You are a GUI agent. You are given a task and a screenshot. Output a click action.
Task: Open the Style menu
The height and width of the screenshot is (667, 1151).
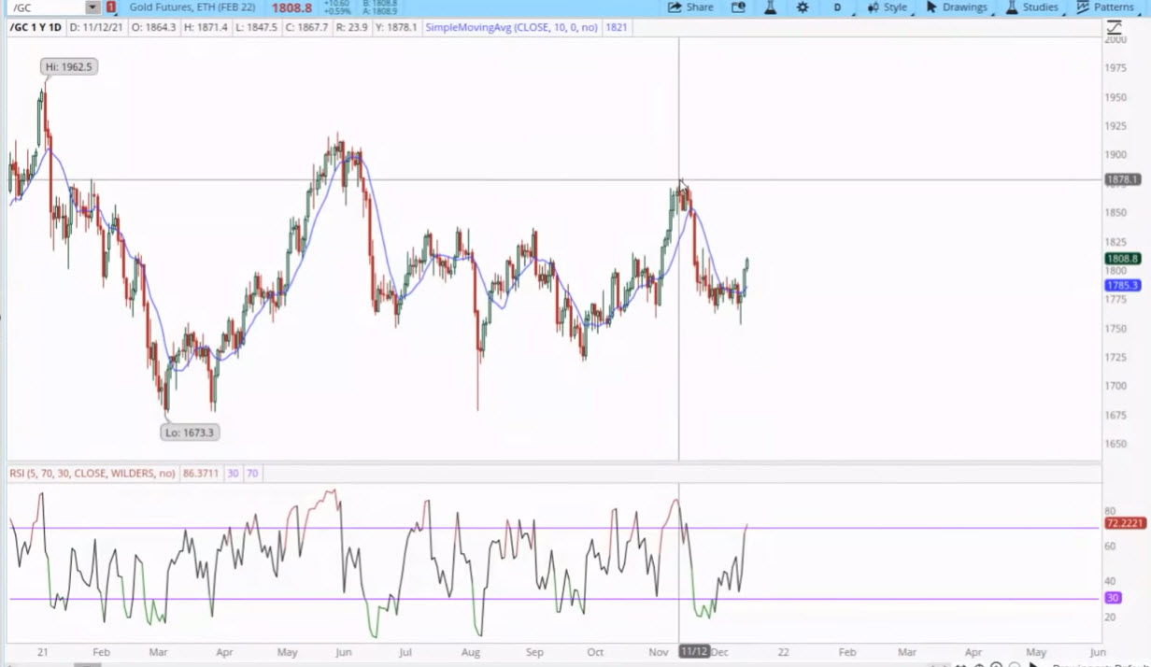click(887, 7)
